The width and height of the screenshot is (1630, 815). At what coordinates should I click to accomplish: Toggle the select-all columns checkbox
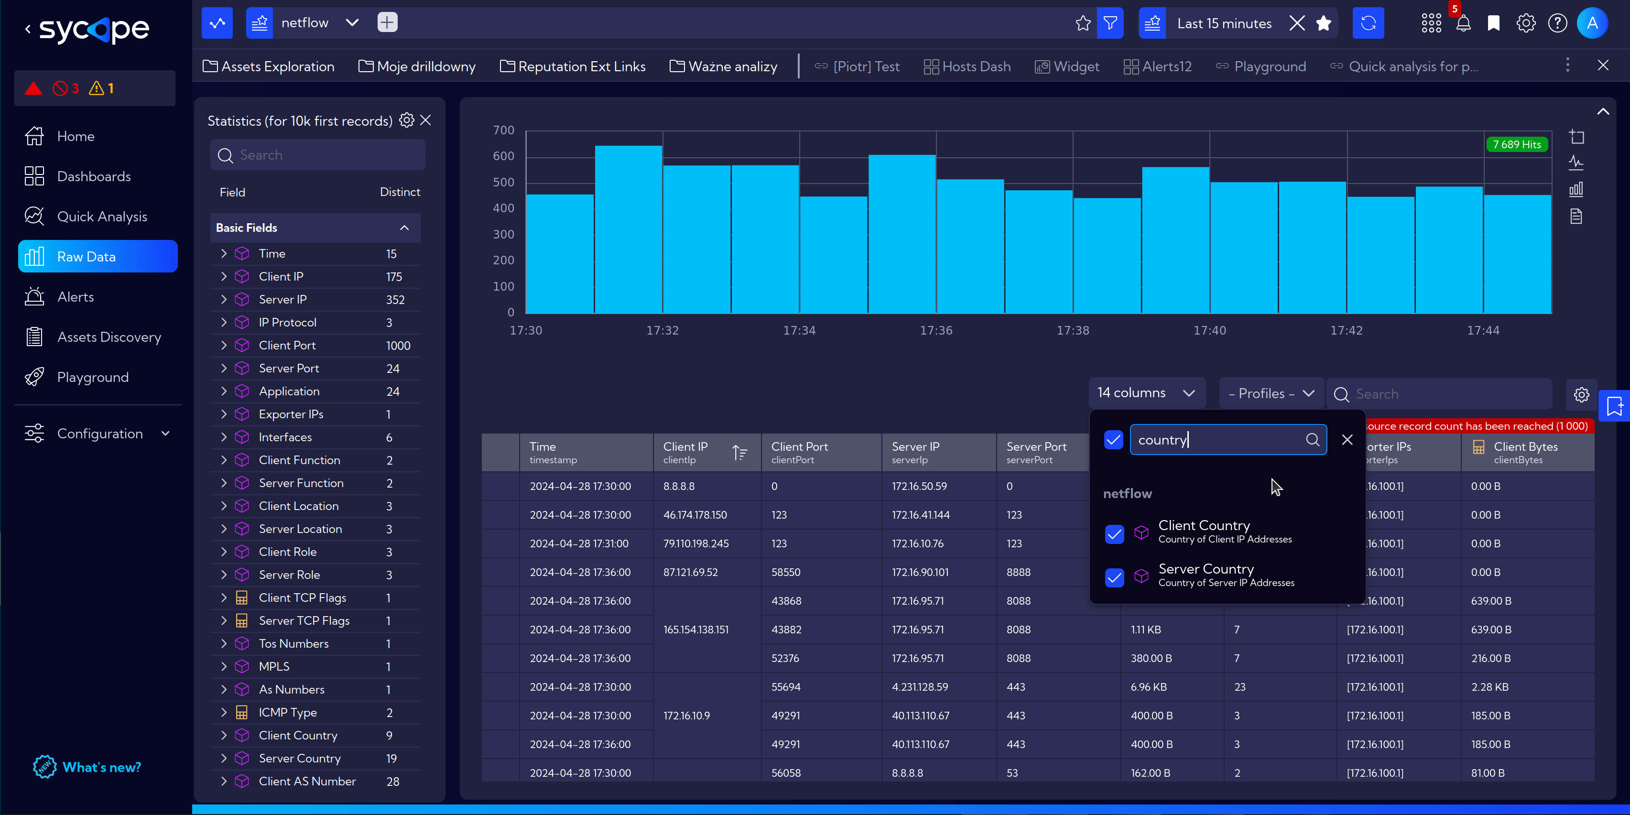click(1113, 440)
